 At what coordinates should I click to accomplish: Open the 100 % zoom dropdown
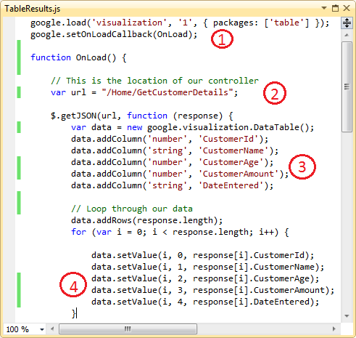click(42, 329)
